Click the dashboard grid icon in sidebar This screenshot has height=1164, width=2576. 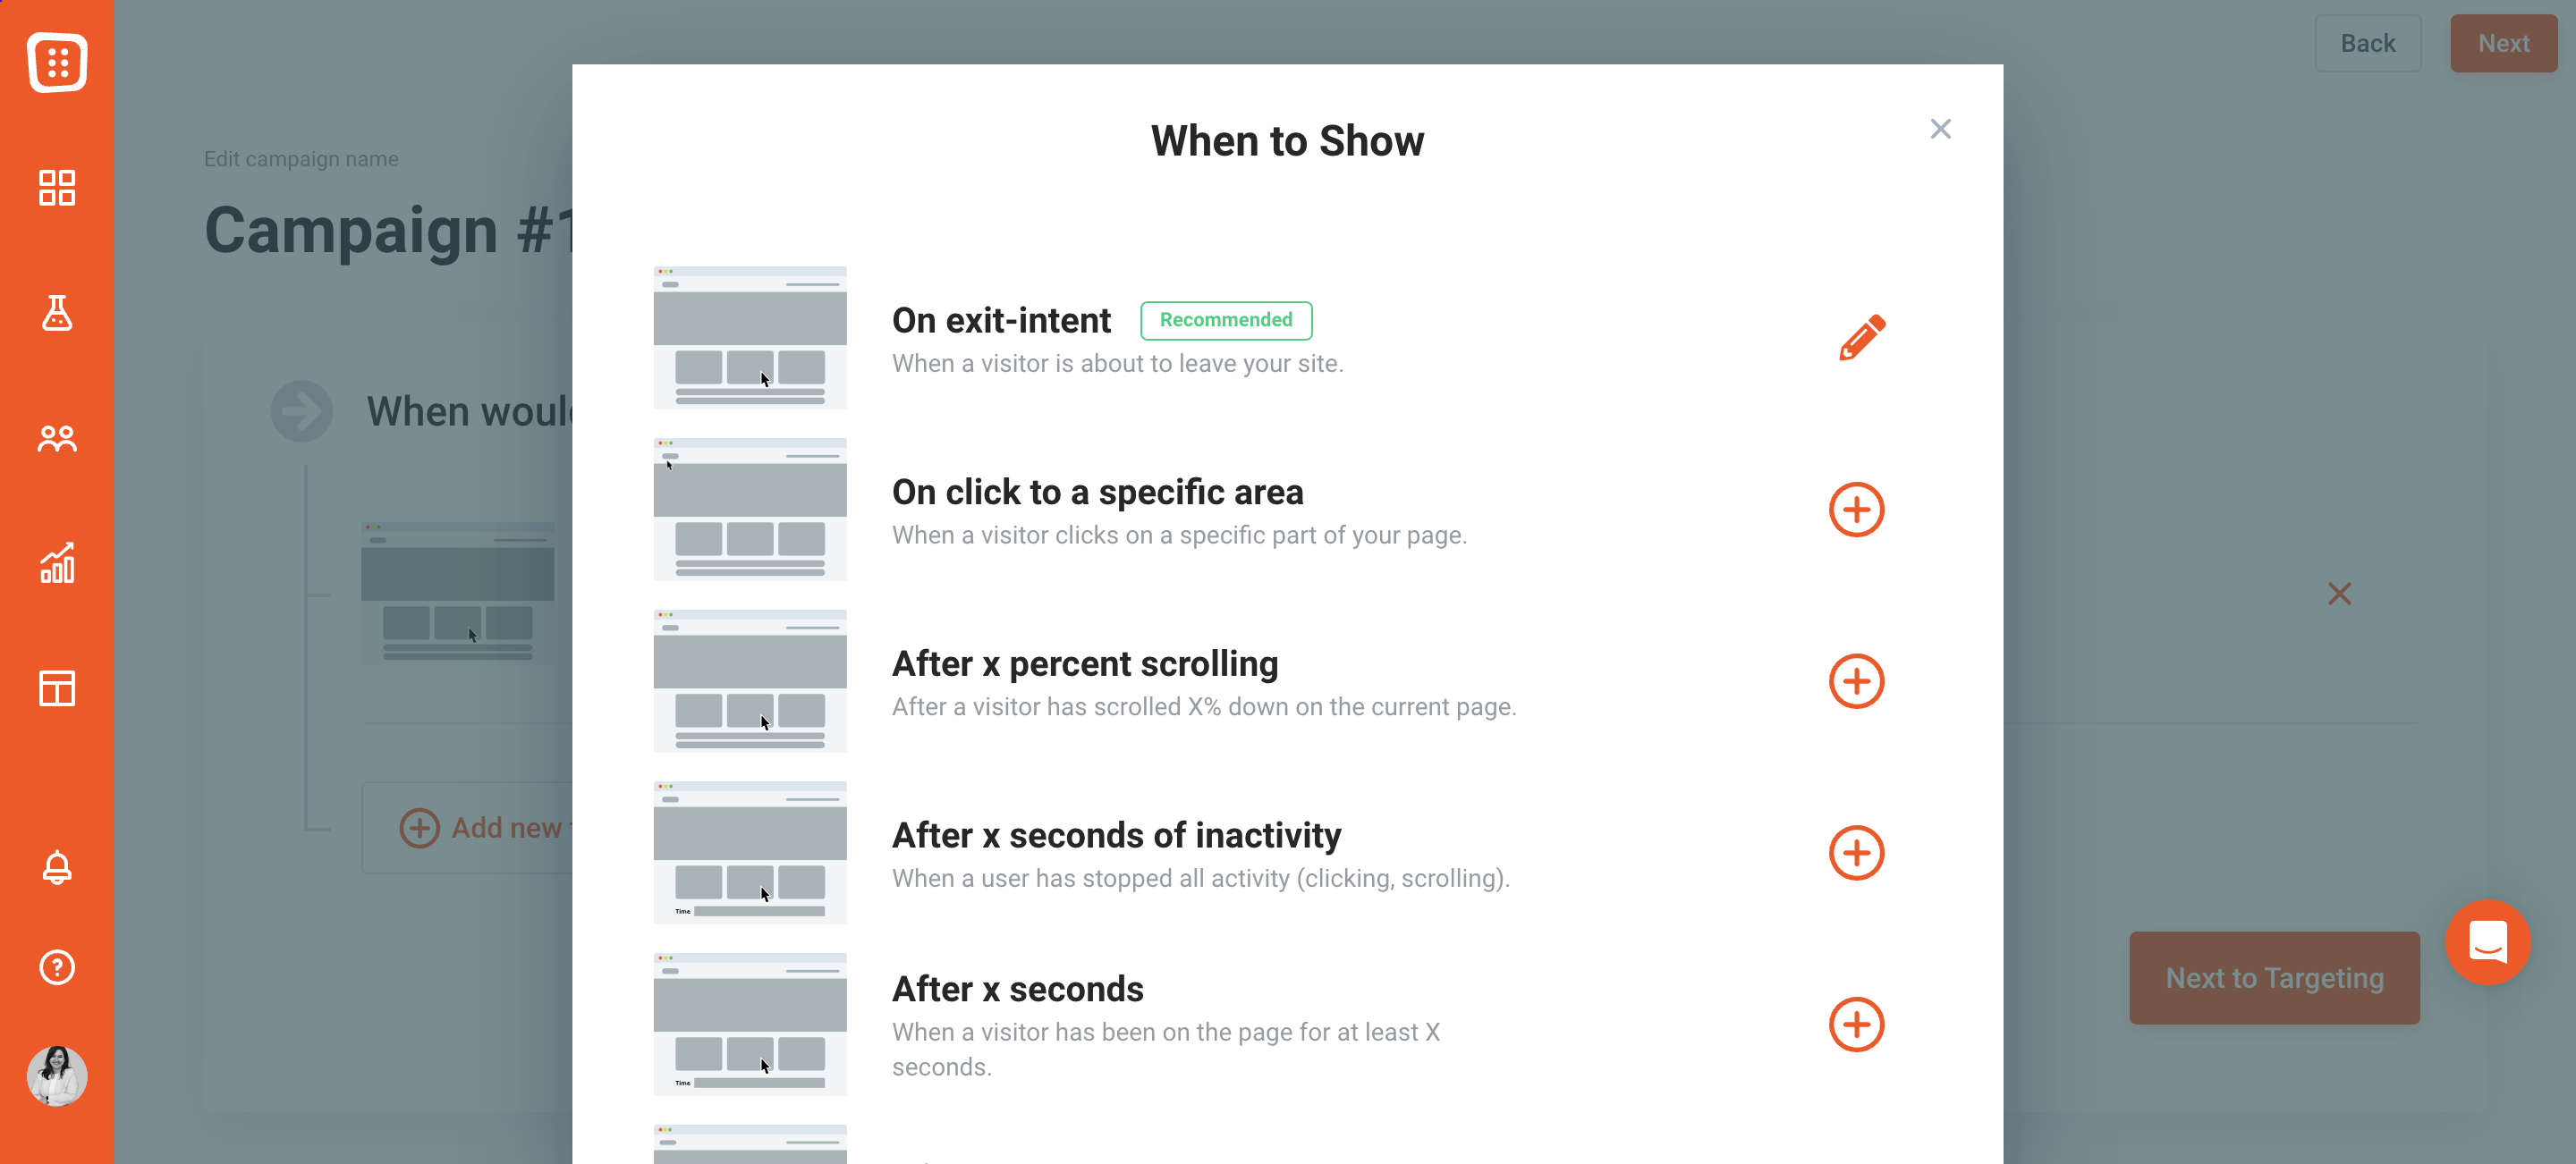click(x=57, y=186)
